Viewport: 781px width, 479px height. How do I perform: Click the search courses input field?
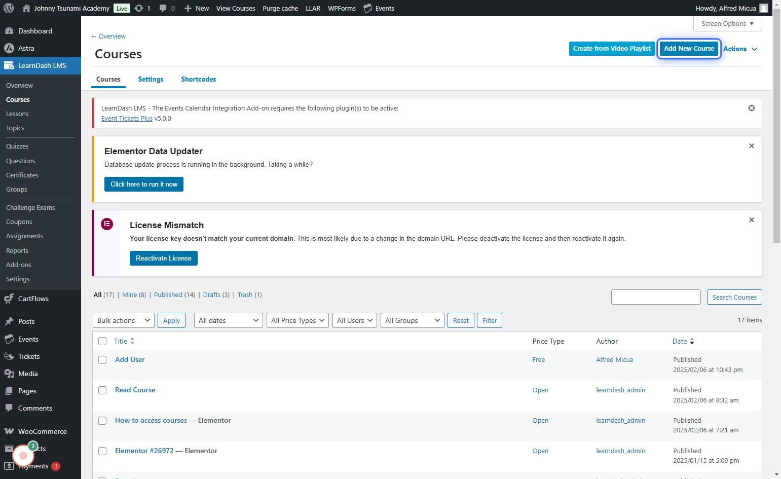click(655, 297)
